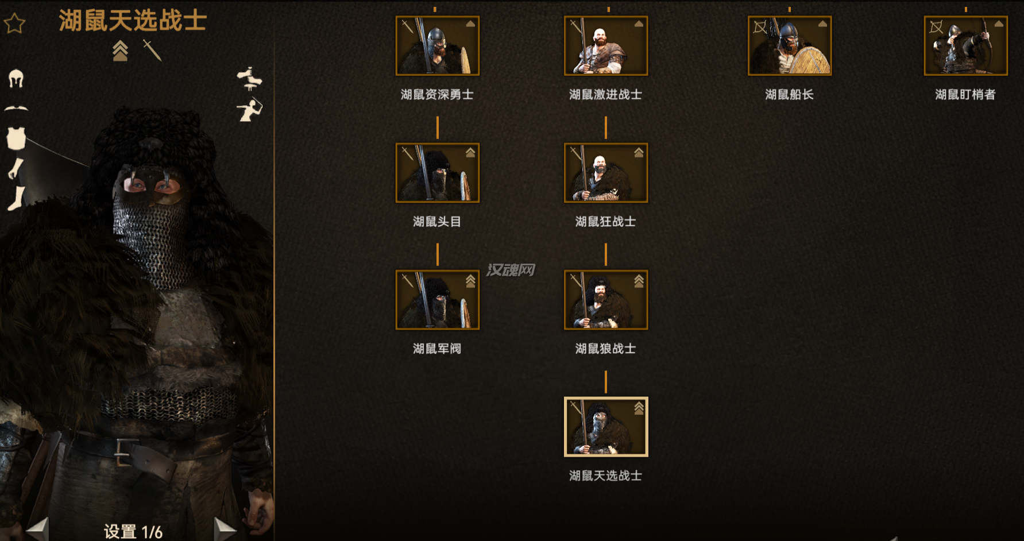The image size is (1024, 541).
Task: Open 湖鼠军阀 troop node
Action: (438, 300)
